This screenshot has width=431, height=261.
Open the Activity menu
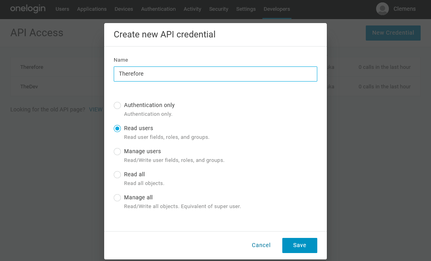(x=192, y=9)
